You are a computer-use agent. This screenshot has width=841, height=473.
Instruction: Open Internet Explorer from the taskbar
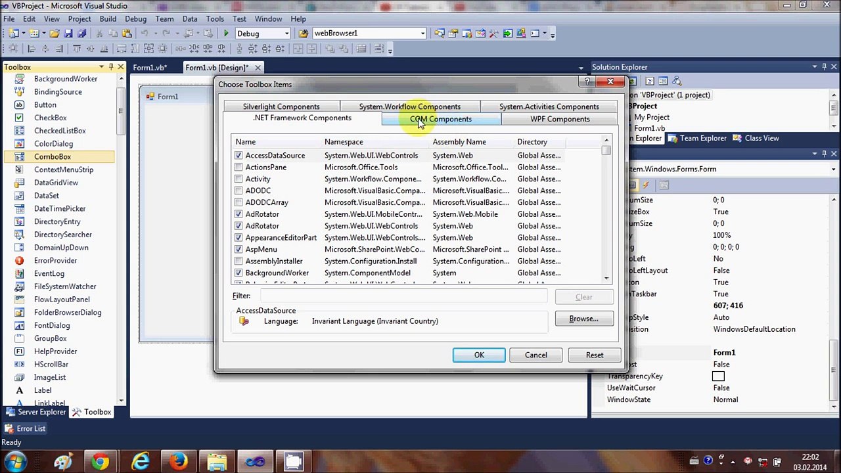[x=140, y=461]
